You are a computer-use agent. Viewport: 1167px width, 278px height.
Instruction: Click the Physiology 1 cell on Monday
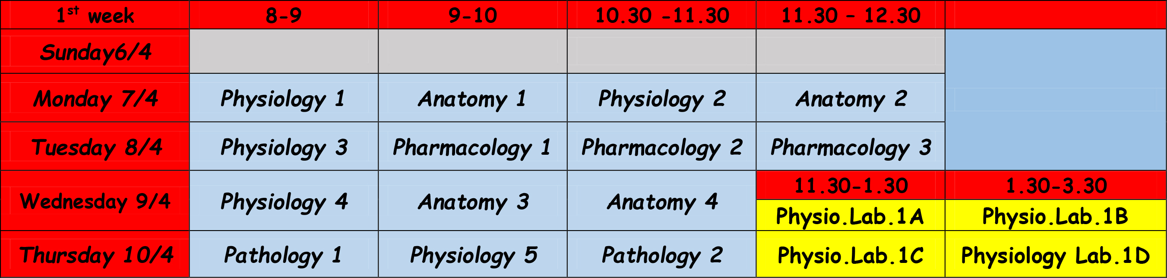[x=284, y=98]
